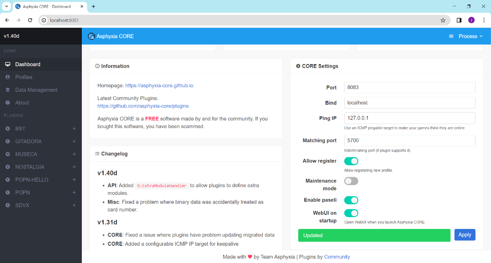Click the hamburger menu icon near Process
This screenshot has width=491, height=263.
[451, 35]
